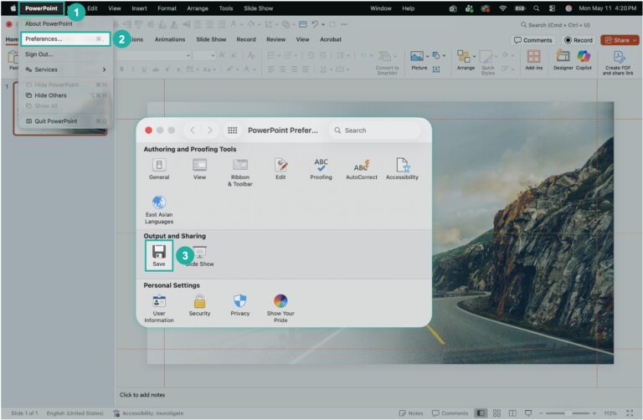The image size is (643, 420).
Task: Open Security preferences icon
Action: click(199, 305)
